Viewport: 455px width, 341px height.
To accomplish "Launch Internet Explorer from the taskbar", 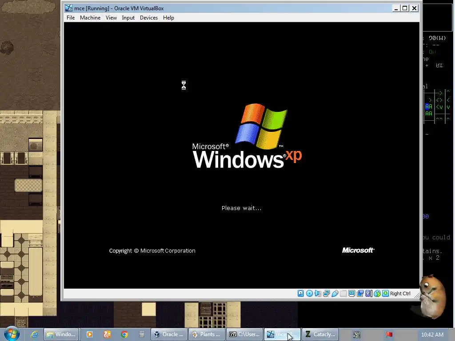I will click(x=34, y=334).
